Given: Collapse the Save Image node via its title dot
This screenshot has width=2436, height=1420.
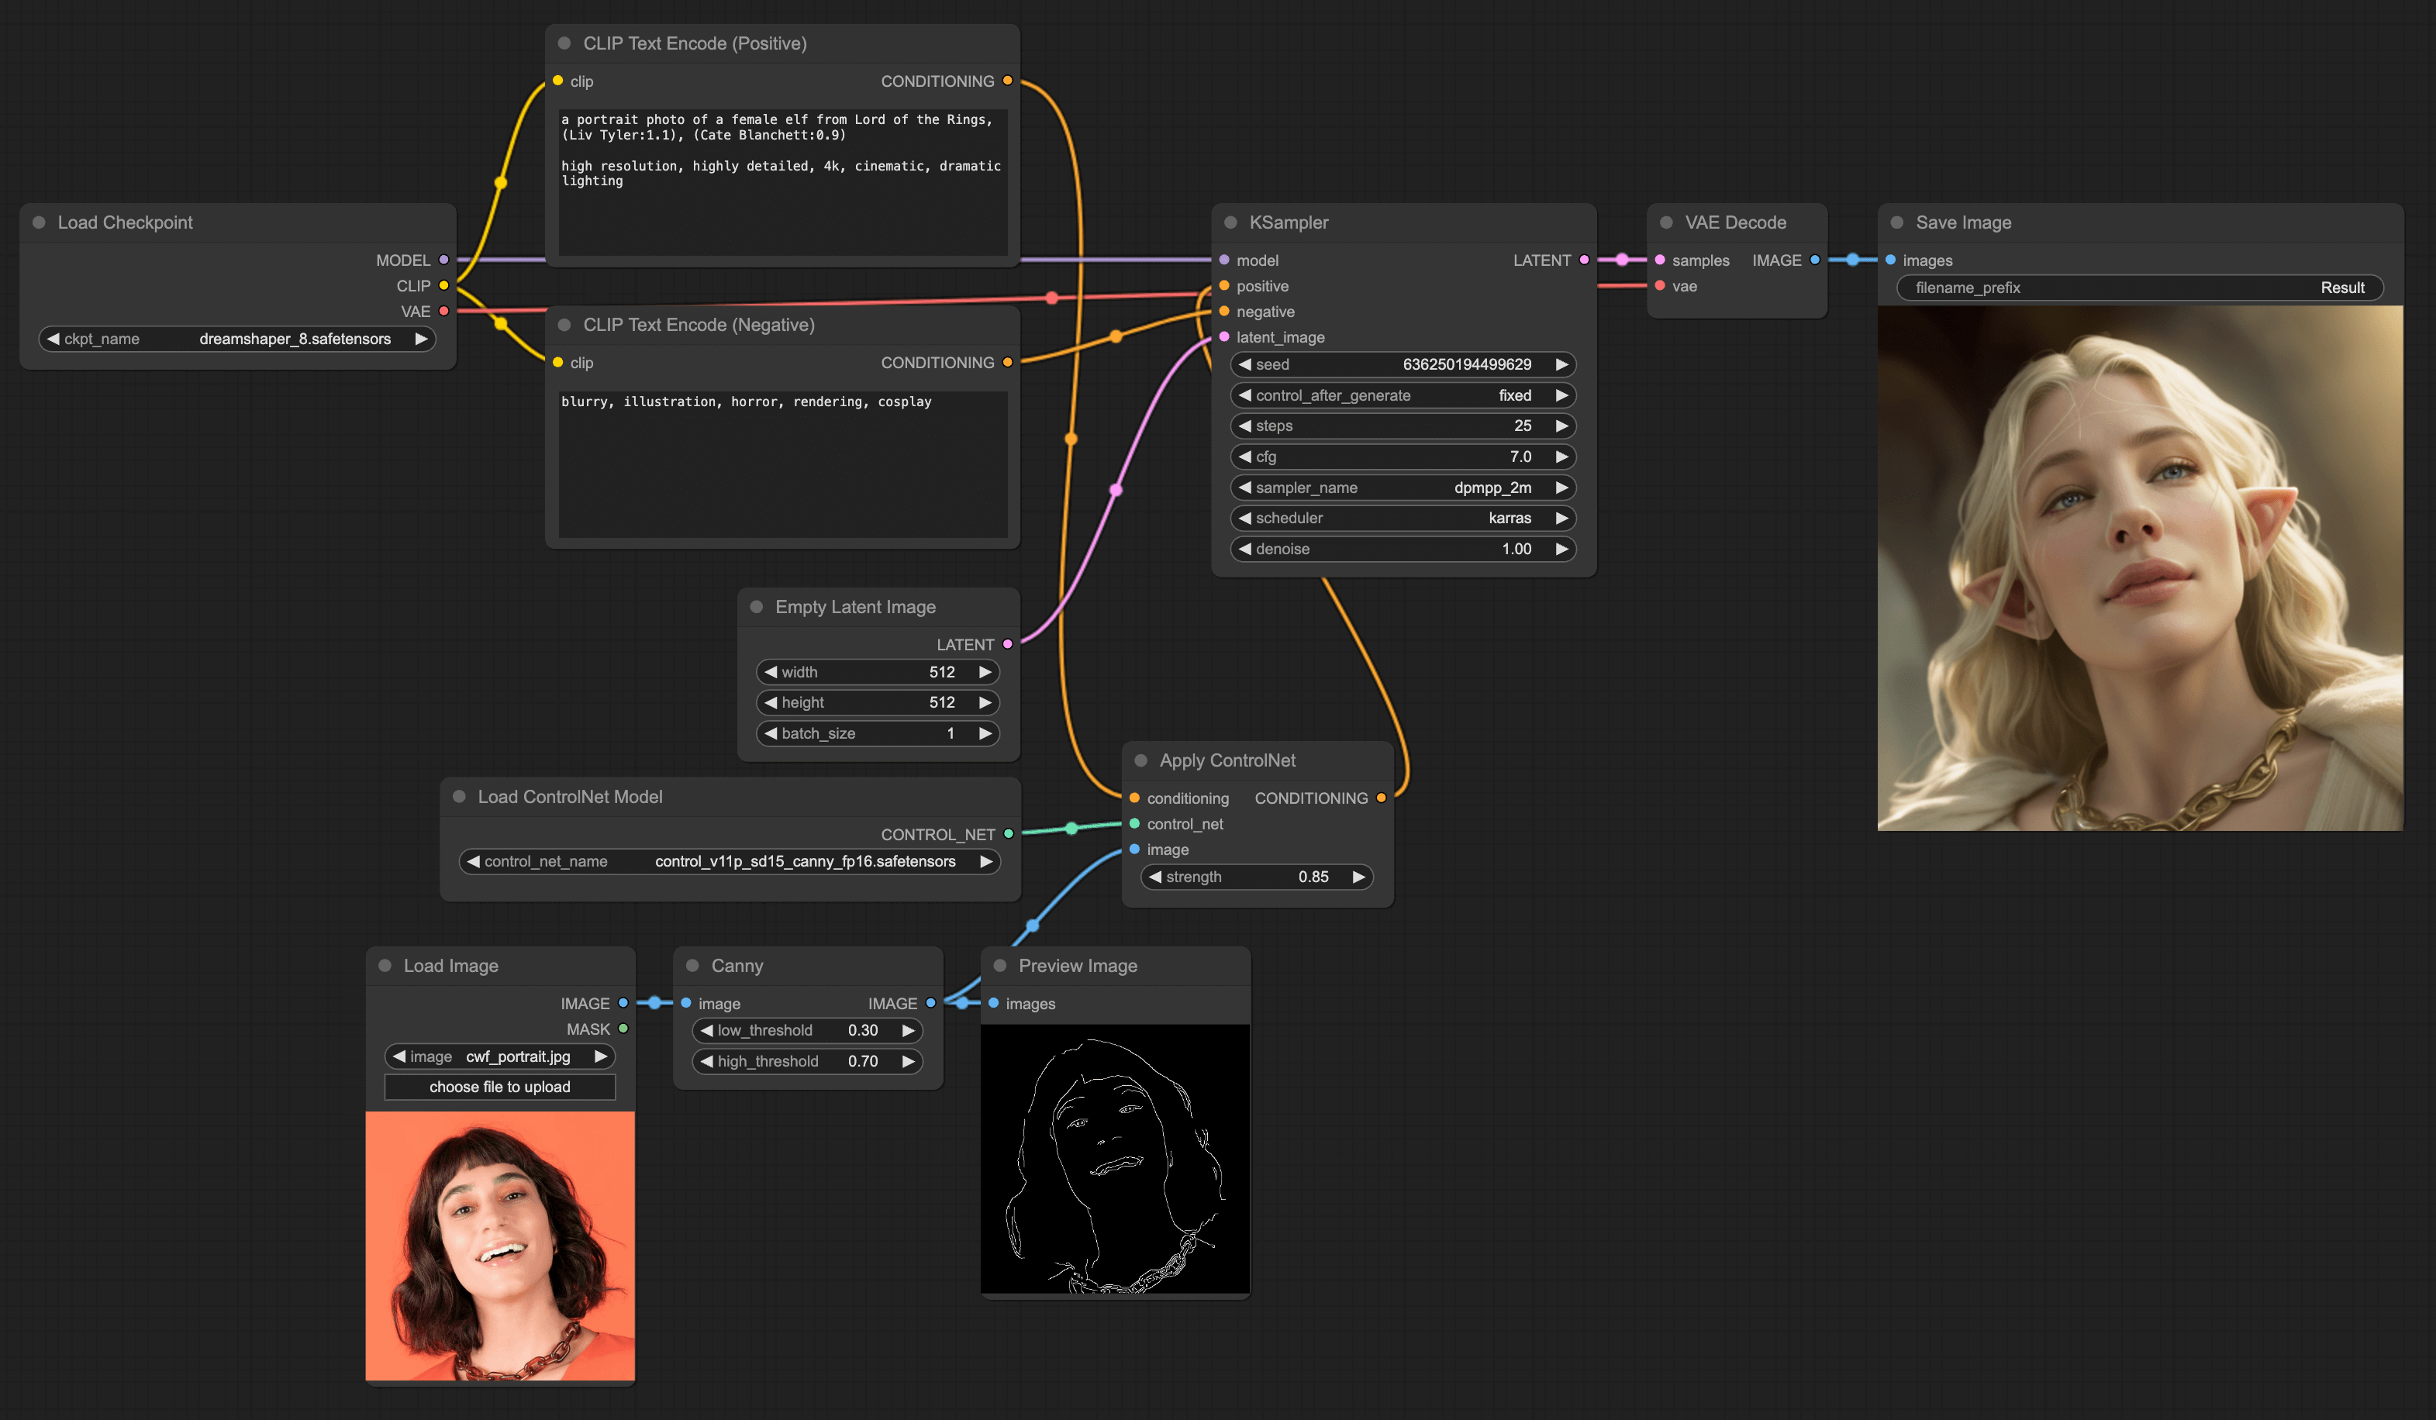Looking at the screenshot, I should (1896, 222).
